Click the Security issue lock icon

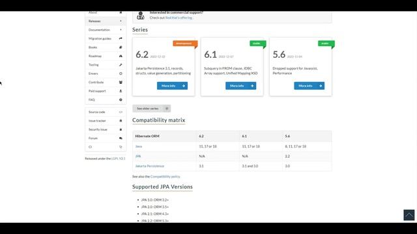pos(121,129)
